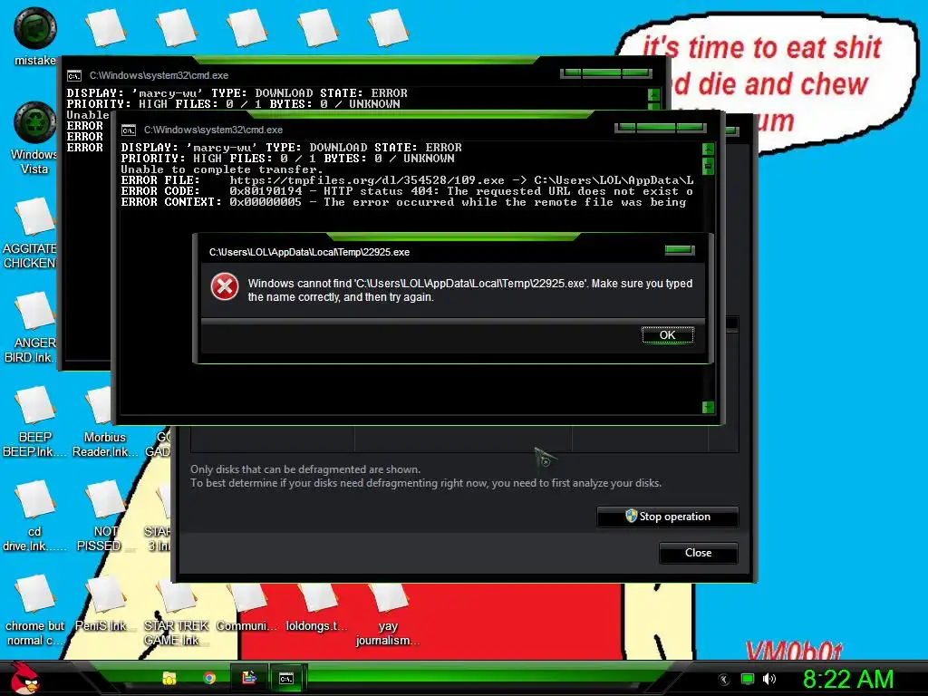928x696 pixels.
Task: Switch to the cmd.exe taskbar button
Action: click(x=286, y=678)
